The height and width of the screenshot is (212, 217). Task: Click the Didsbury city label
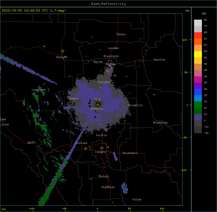(x=97, y=109)
